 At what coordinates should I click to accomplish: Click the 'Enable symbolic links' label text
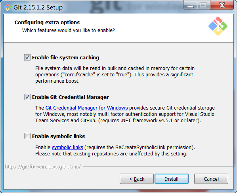click(x=58, y=136)
